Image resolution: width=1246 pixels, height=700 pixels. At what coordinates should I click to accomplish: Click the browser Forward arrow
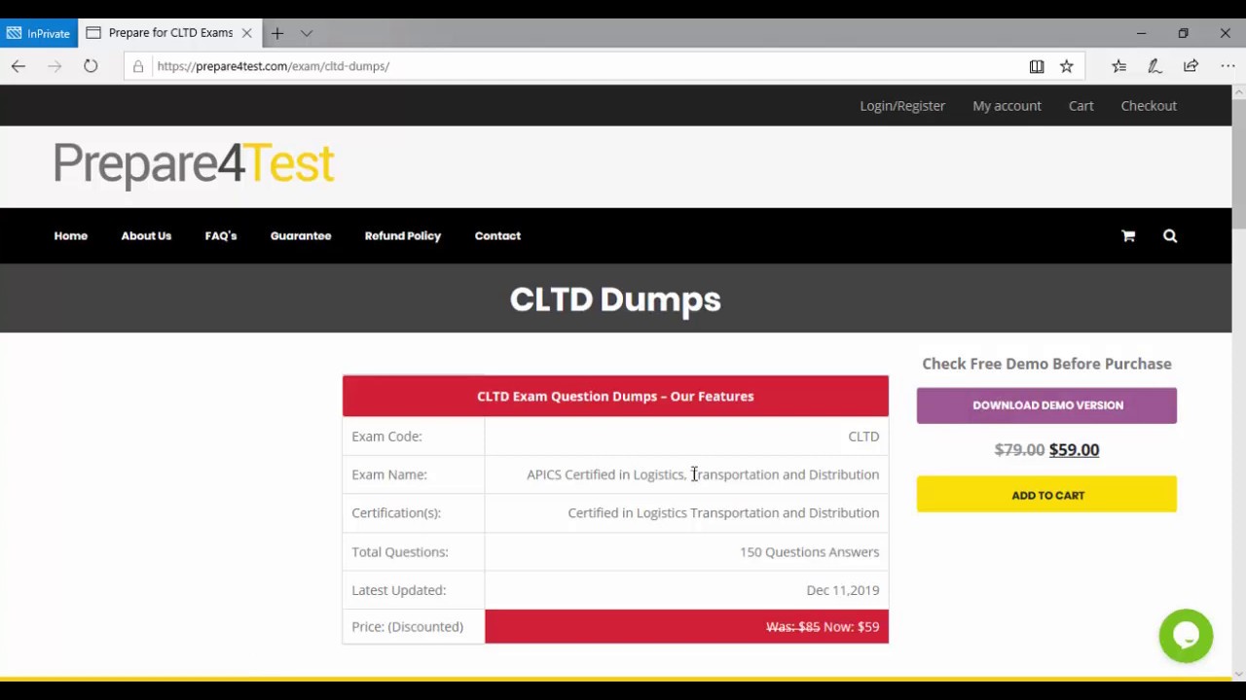[x=55, y=66]
